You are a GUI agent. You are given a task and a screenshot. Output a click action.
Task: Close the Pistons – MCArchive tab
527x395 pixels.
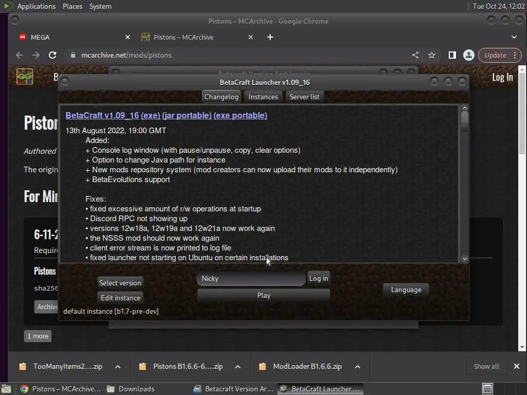tap(251, 37)
